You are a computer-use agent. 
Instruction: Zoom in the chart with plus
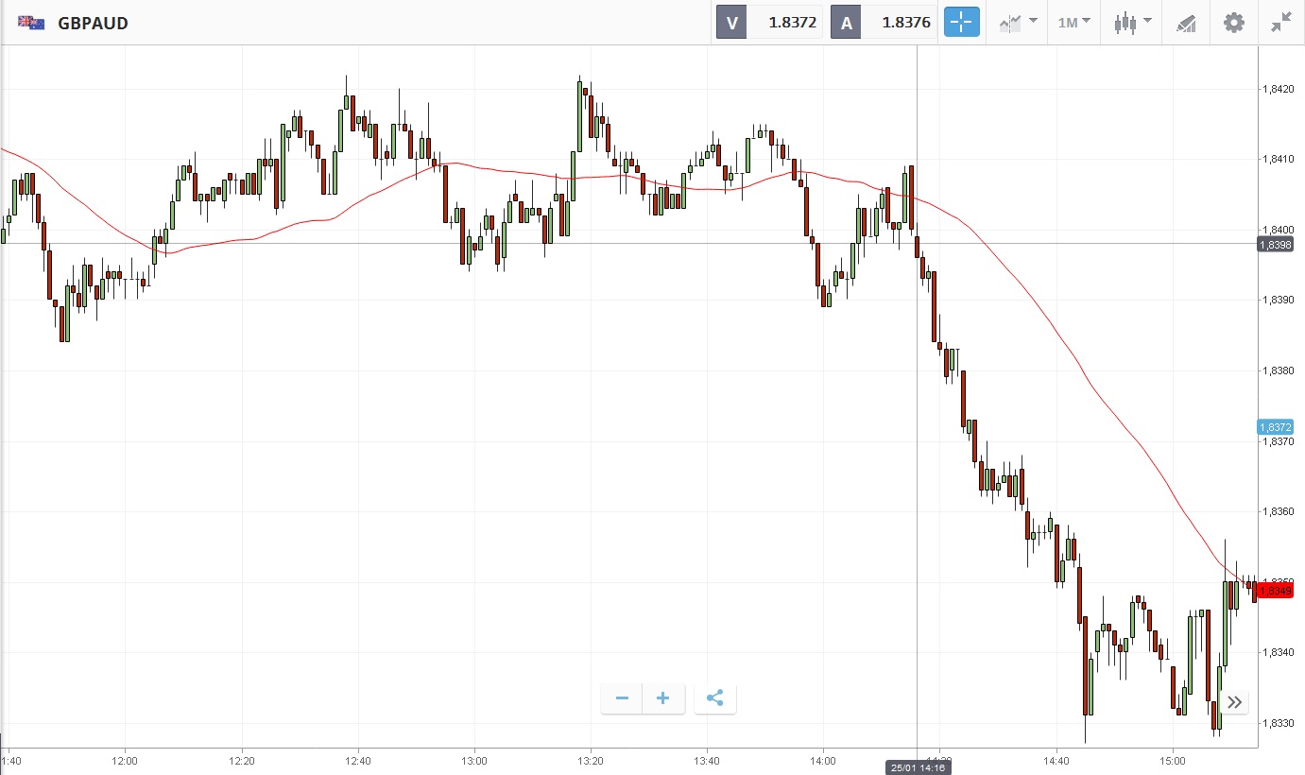[663, 698]
